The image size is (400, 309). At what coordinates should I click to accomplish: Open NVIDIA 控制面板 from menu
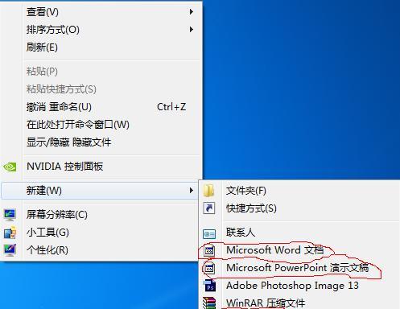point(101,167)
